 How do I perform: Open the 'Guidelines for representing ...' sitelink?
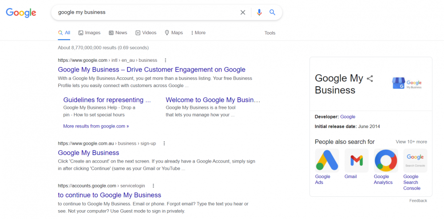click(x=107, y=100)
